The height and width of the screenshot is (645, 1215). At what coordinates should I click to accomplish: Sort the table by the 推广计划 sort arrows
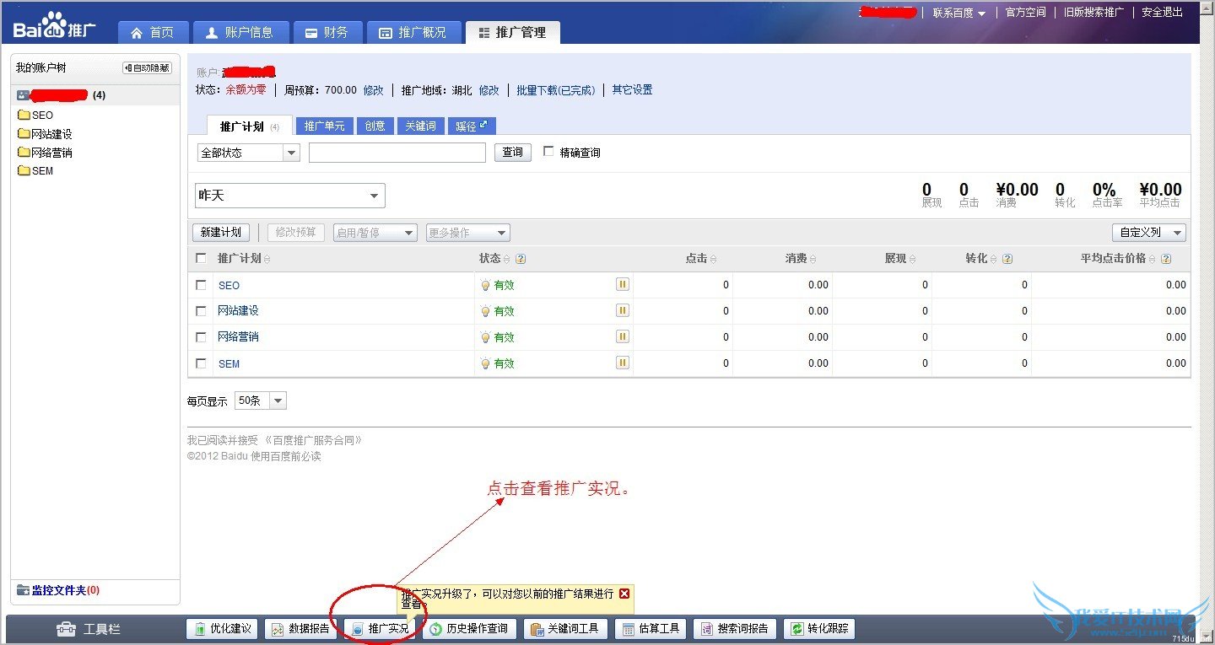(267, 260)
